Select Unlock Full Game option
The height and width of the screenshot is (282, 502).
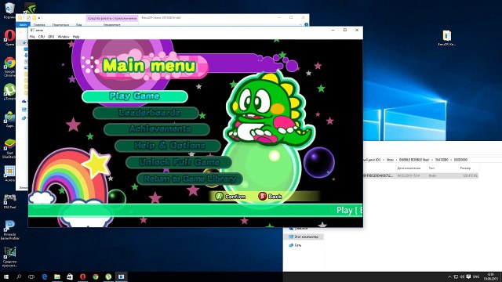[179, 162]
